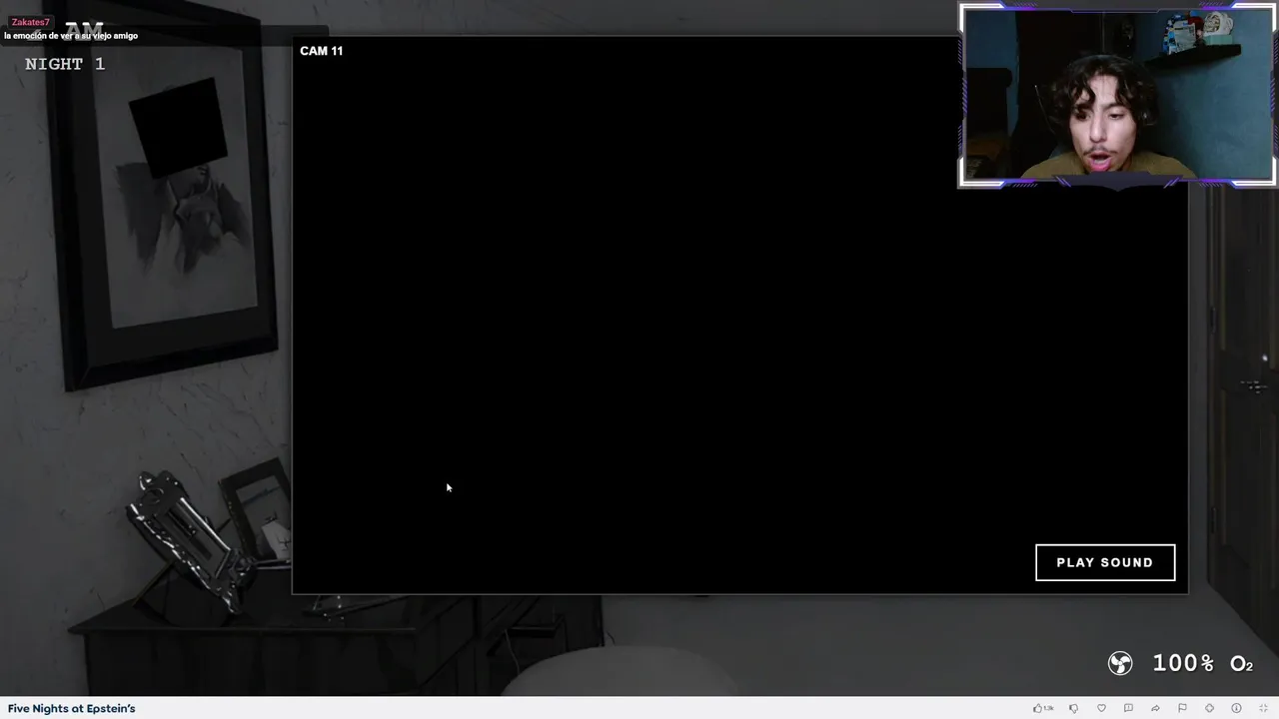Click the NIGHT 1 indicator text
1279x719 pixels.
tap(65, 64)
